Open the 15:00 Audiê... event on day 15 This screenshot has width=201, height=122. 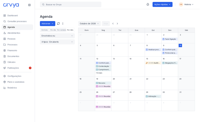153,63
